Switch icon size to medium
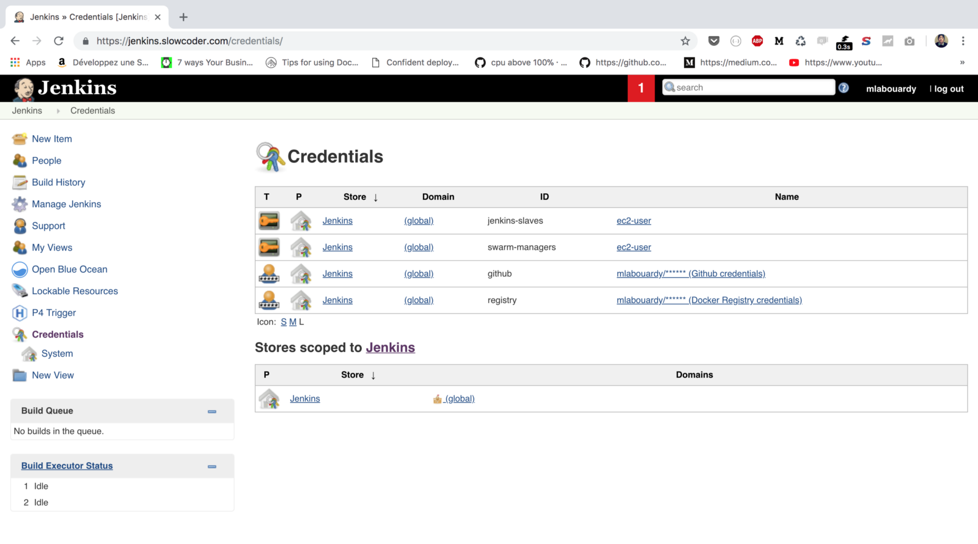Screen dimensions: 978x544 point(293,322)
